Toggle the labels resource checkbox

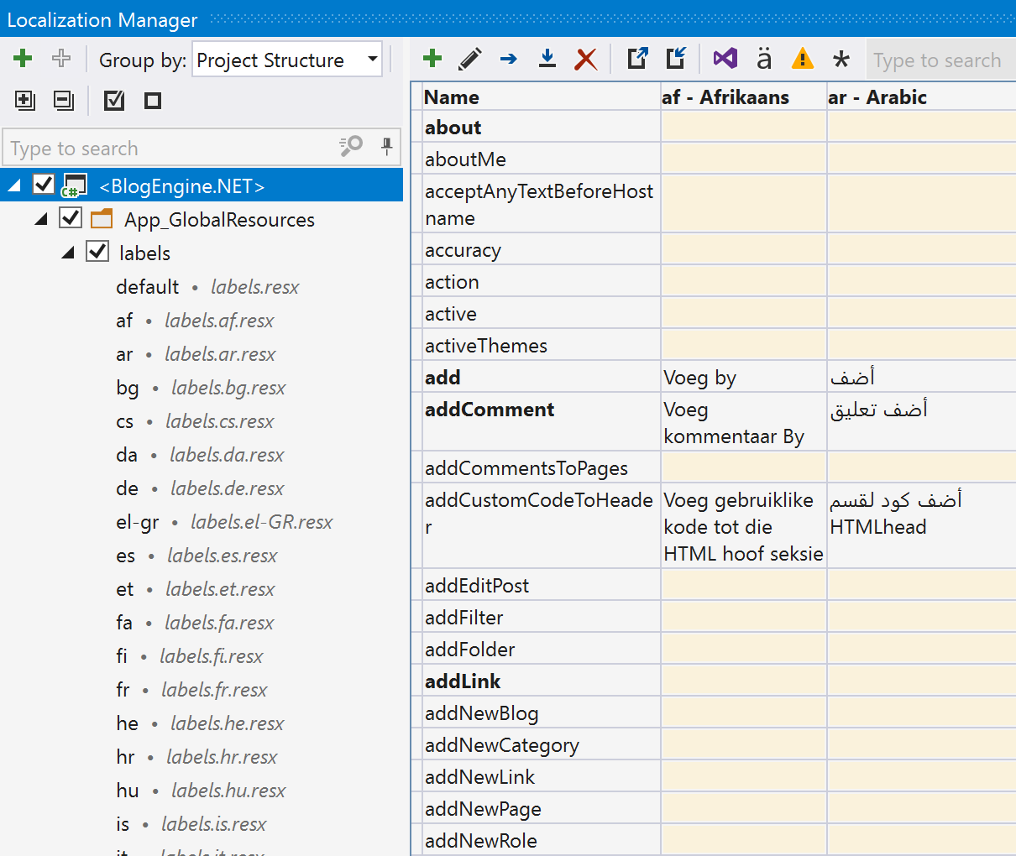pyautogui.click(x=97, y=252)
